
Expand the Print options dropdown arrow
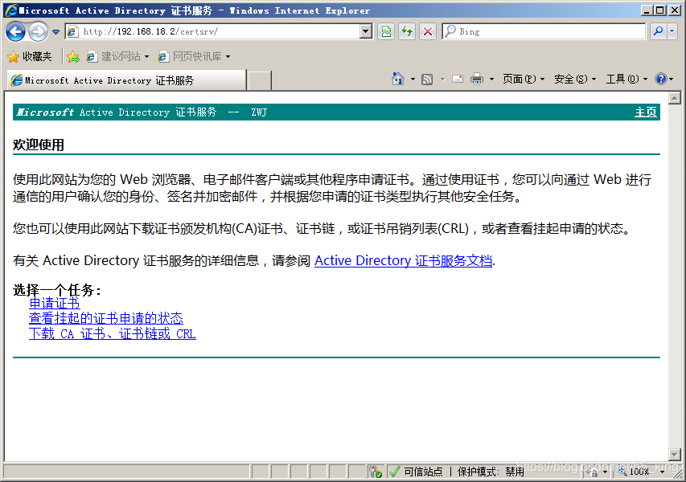[x=491, y=79]
